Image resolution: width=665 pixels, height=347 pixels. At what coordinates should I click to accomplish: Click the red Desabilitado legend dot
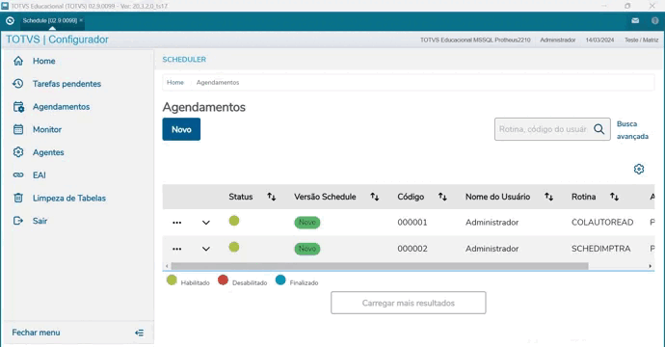coord(223,280)
